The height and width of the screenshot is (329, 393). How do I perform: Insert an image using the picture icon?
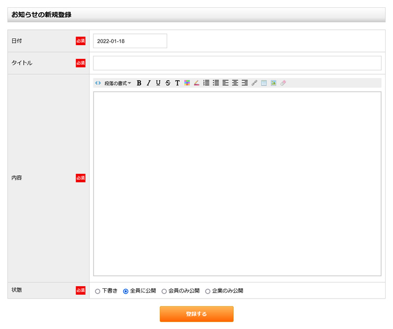(274, 82)
